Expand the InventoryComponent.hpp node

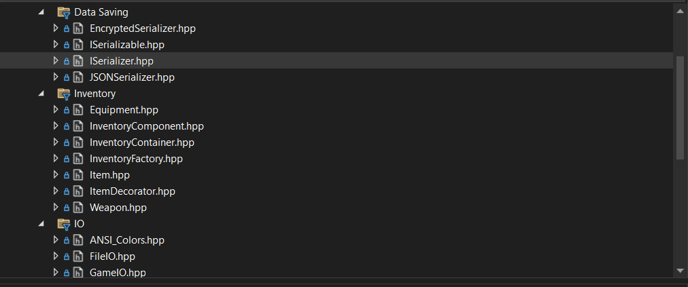pyautogui.click(x=56, y=126)
